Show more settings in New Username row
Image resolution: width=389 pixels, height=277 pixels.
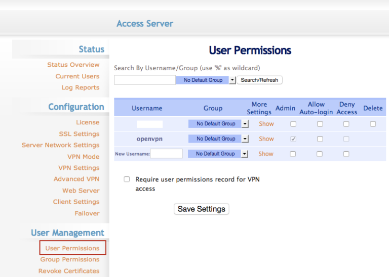(x=266, y=154)
